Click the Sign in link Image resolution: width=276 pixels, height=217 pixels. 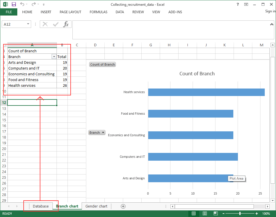[x=270, y=11]
